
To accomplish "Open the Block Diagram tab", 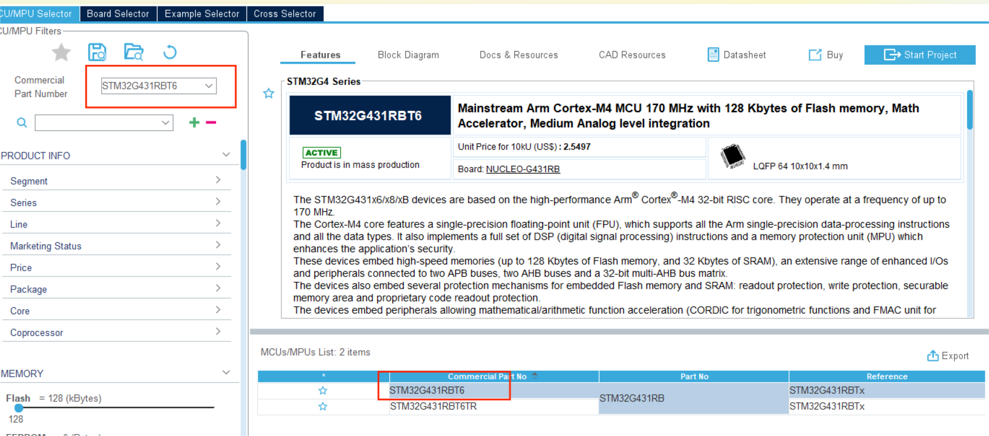I will [408, 55].
